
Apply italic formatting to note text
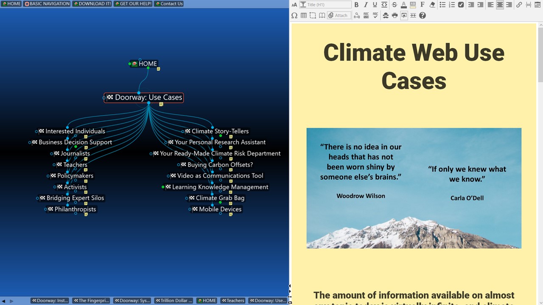(366, 5)
